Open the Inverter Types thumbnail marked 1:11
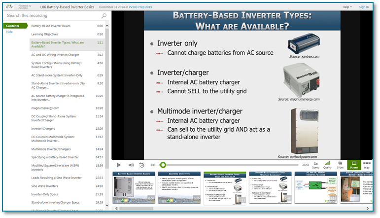This screenshot has height=218, width=380. click(225, 188)
